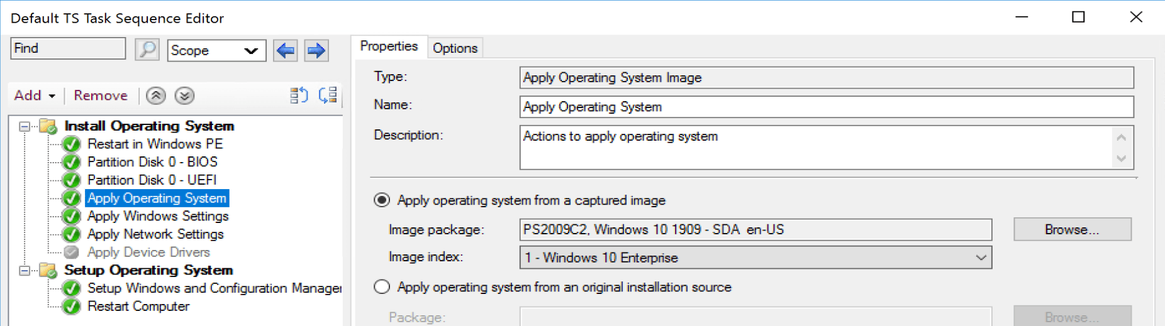Select Apply operating system from captured image
The width and height of the screenshot is (1165, 326).
[382, 200]
